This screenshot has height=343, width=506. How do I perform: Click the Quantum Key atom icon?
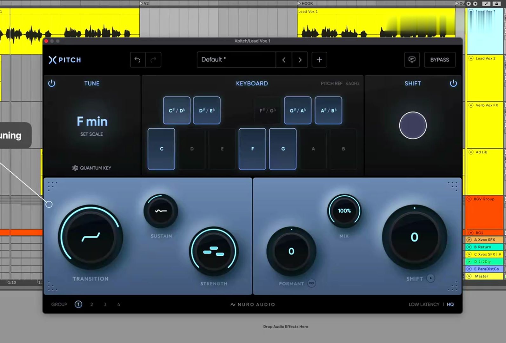75,168
